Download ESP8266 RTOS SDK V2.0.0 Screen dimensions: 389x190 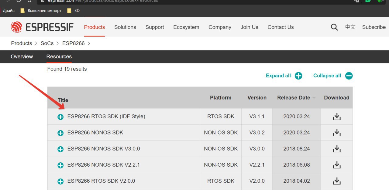click(x=337, y=181)
